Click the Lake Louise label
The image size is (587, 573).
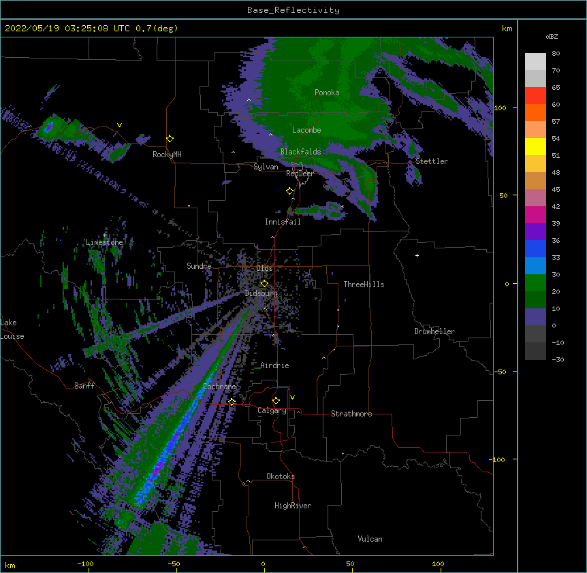(12, 329)
